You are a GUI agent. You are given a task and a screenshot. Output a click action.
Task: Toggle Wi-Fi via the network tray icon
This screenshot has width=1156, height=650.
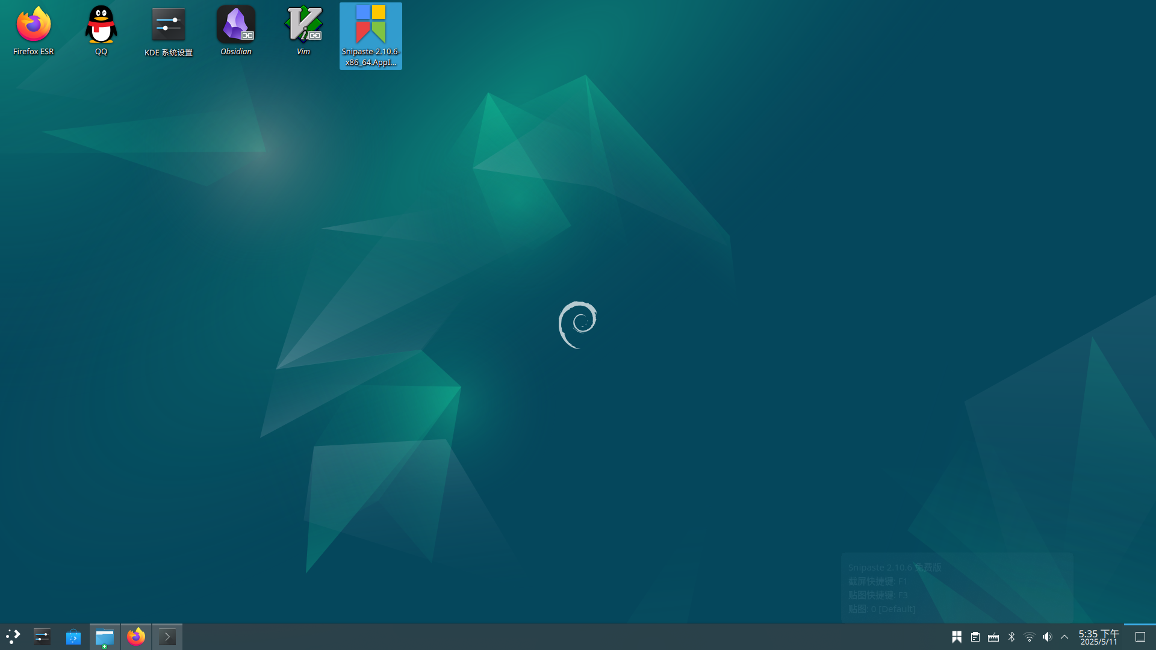click(1029, 636)
